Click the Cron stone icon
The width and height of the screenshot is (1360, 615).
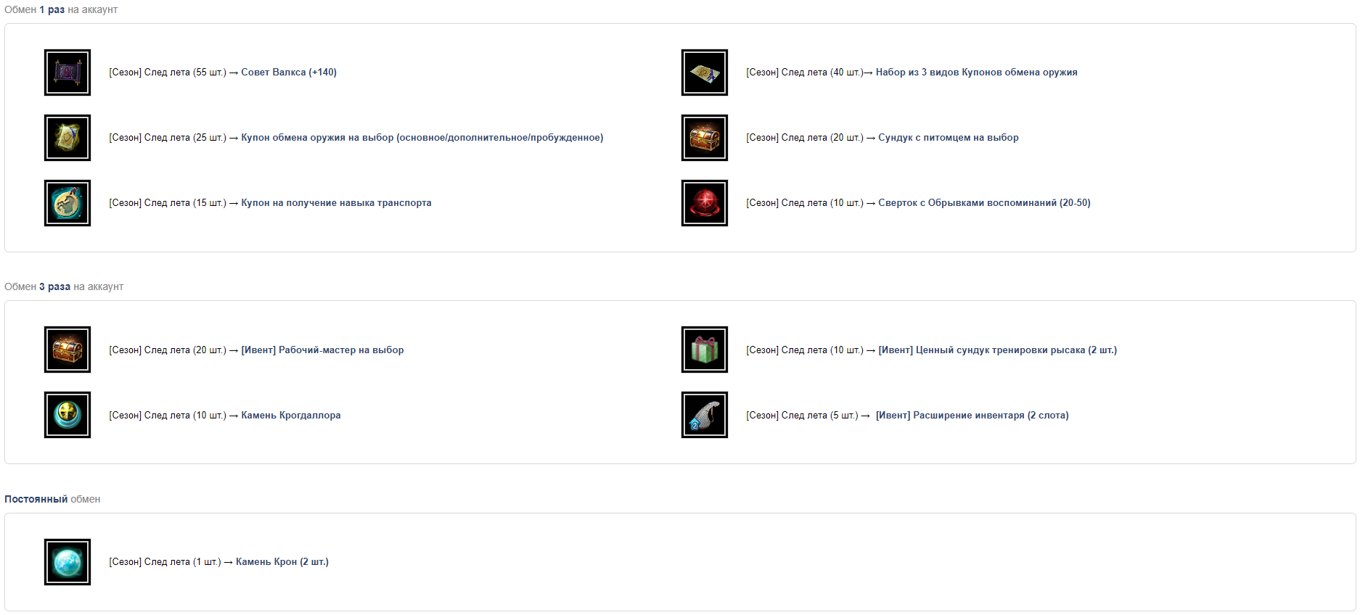click(67, 562)
